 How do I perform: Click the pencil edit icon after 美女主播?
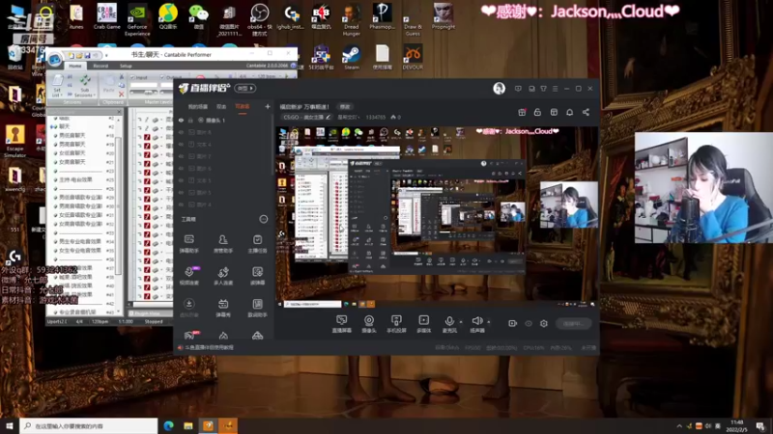(x=328, y=117)
